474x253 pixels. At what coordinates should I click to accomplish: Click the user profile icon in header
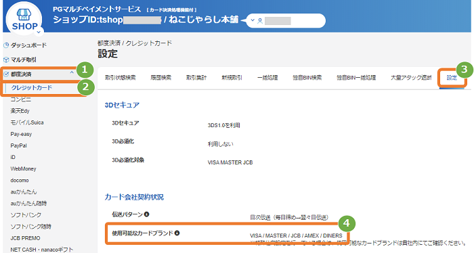260,21
